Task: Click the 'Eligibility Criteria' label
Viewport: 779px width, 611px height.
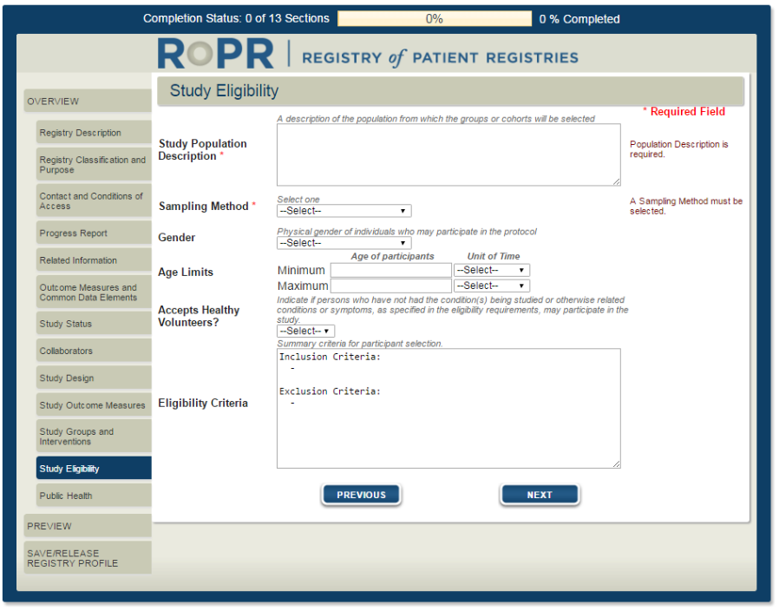Action: click(x=203, y=404)
